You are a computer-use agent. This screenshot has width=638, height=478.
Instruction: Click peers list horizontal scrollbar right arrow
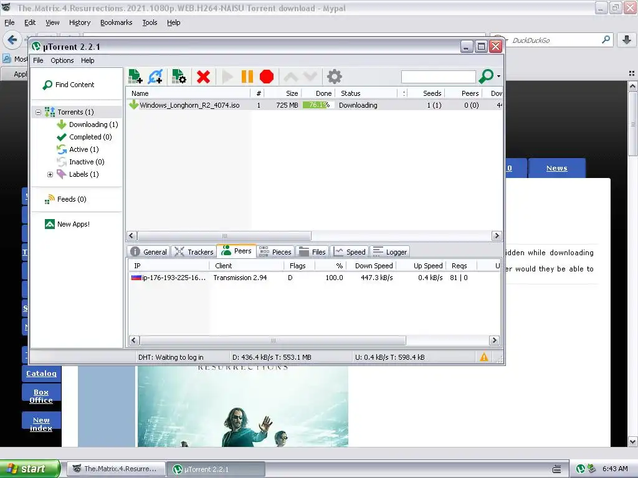tap(494, 340)
